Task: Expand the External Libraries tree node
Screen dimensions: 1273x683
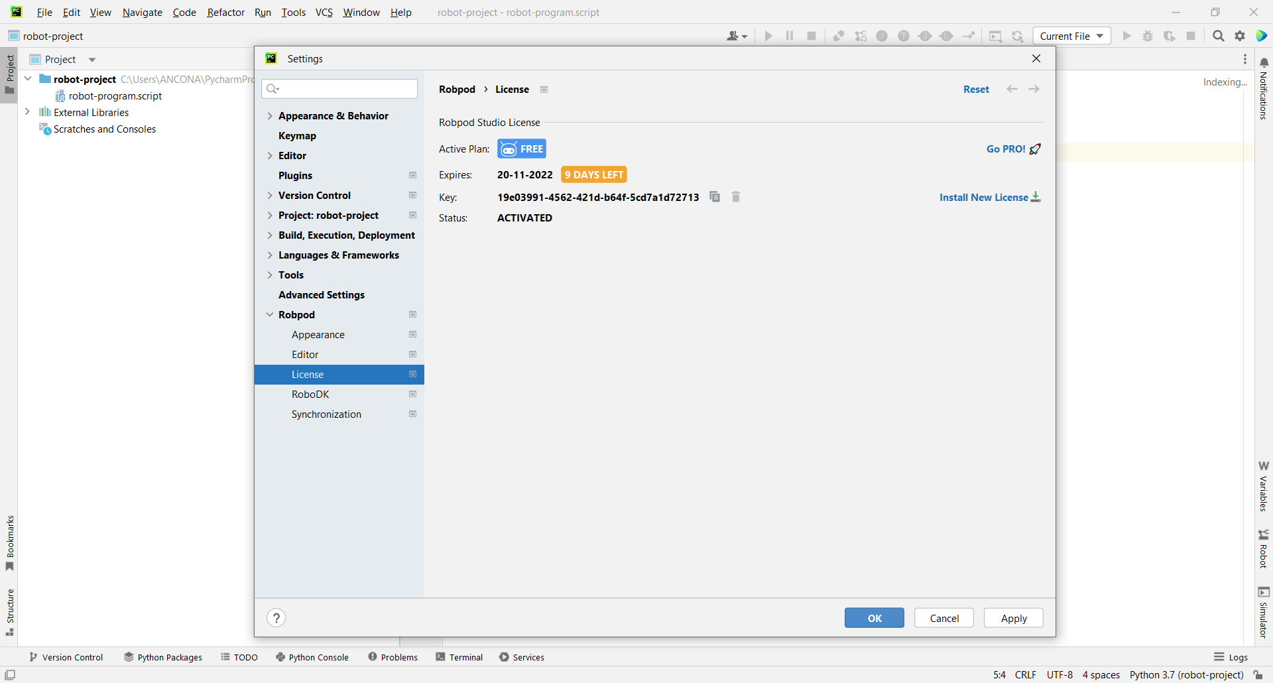Action: [x=27, y=112]
